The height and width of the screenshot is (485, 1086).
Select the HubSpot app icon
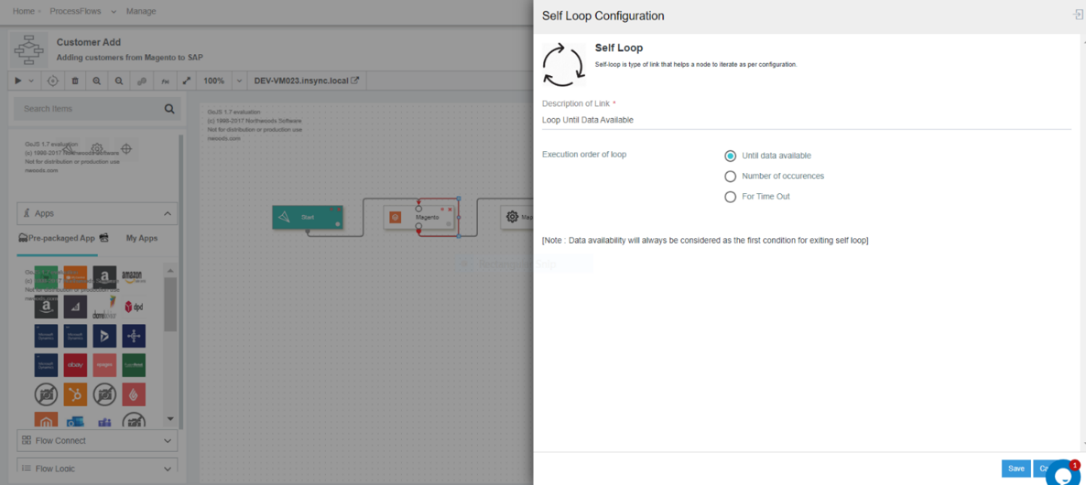[x=75, y=394]
